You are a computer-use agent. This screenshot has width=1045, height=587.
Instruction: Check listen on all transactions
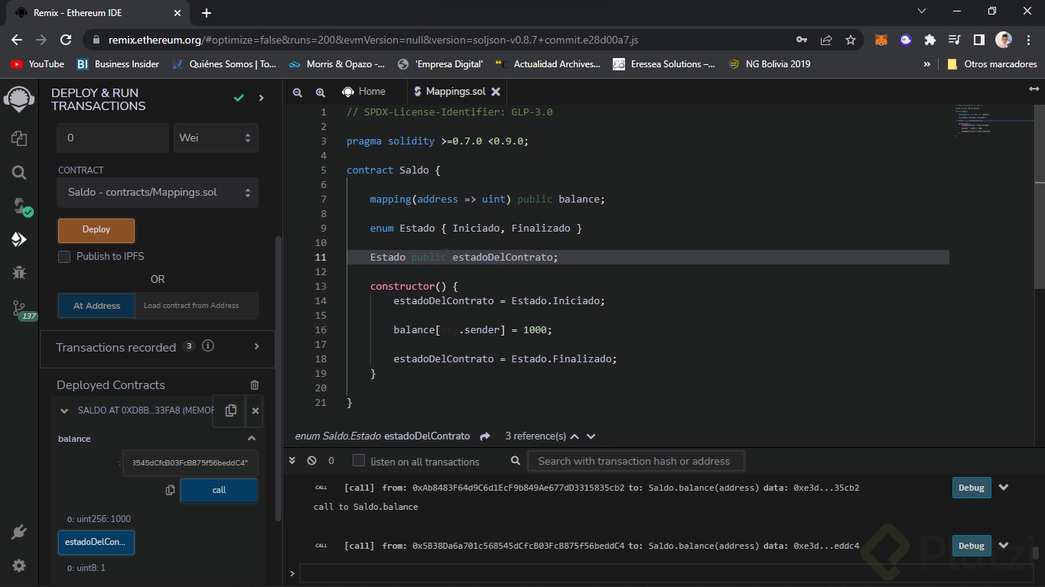click(359, 461)
